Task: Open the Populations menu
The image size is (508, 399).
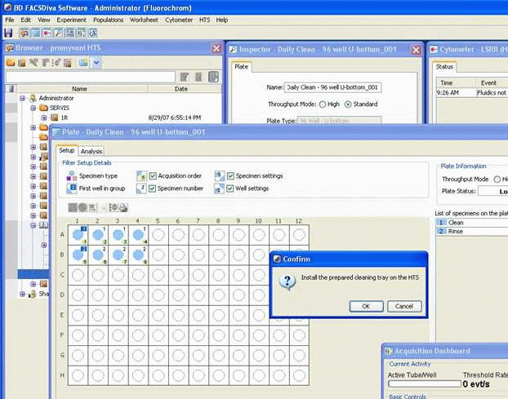Action: 108,20
